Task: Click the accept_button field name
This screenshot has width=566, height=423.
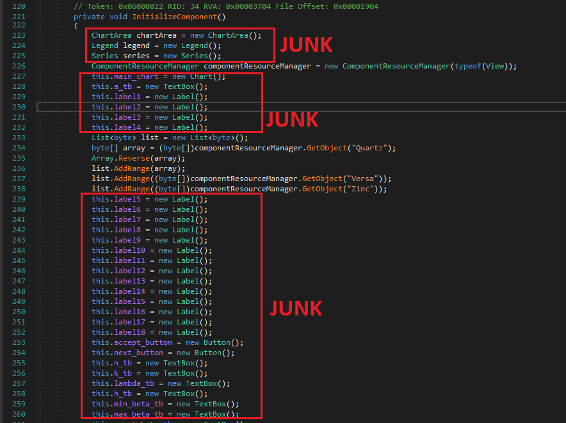Action: pyautogui.click(x=143, y=342)
